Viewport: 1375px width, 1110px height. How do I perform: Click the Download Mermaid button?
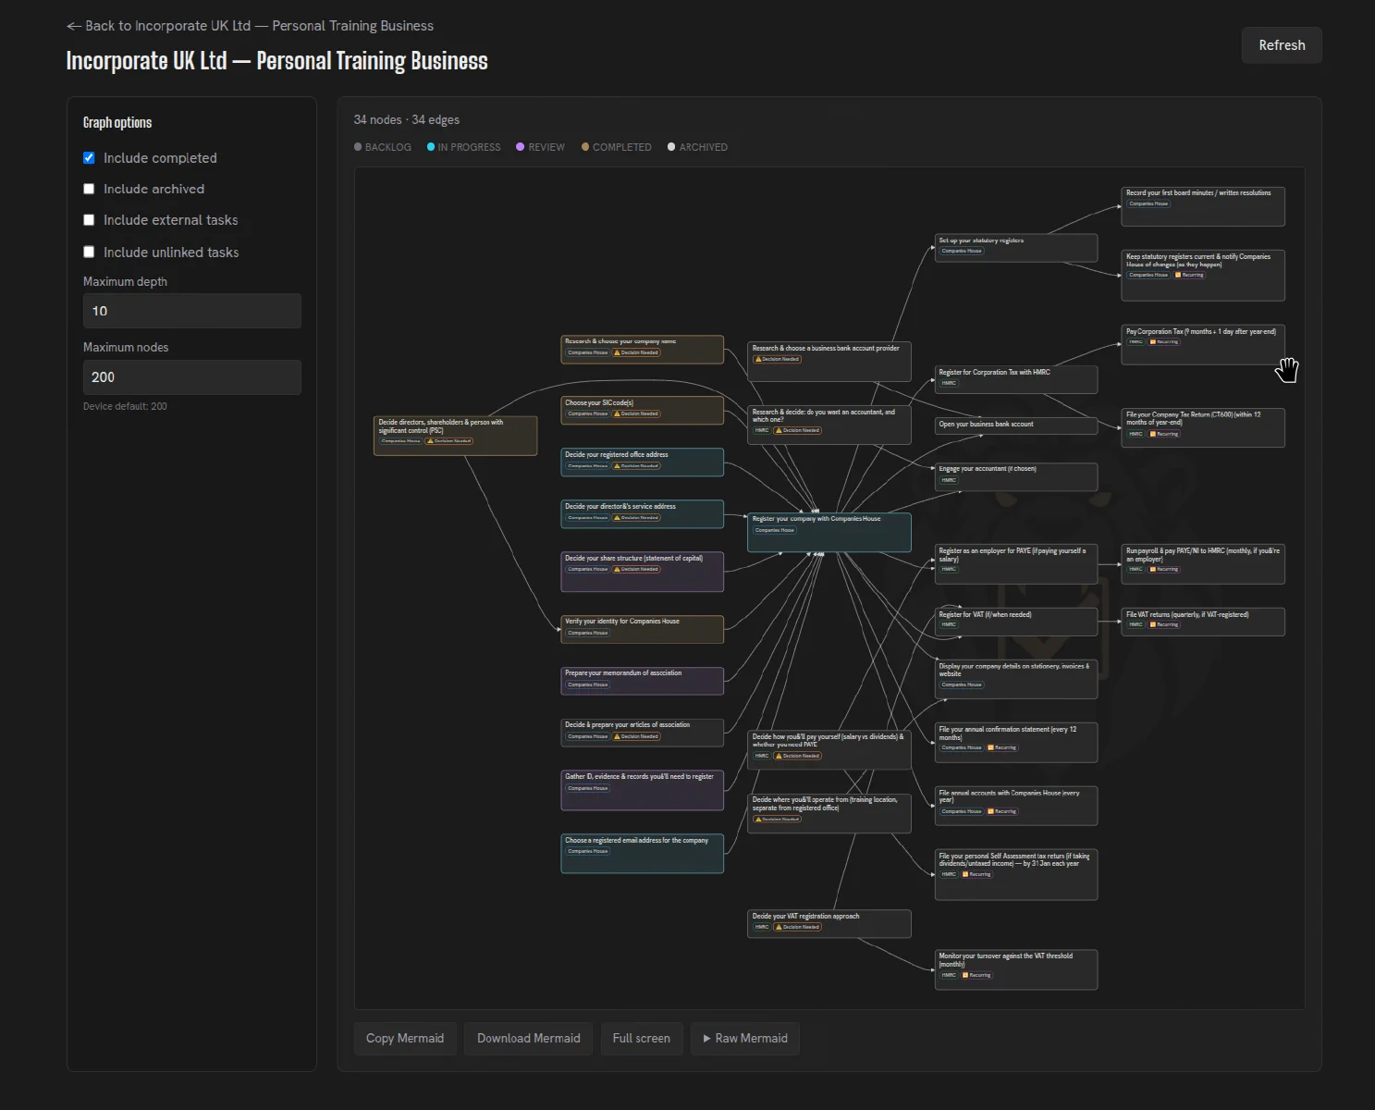tap(529, 1039)
